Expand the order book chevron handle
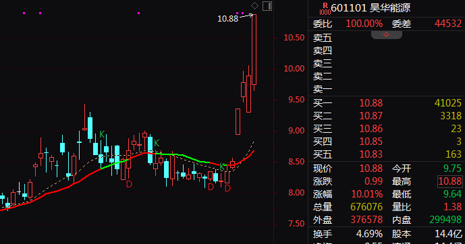The width and height of the screenshot is (465, 244). tap(387, 35)
